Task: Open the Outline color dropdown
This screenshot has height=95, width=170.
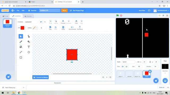Action: 37,28
